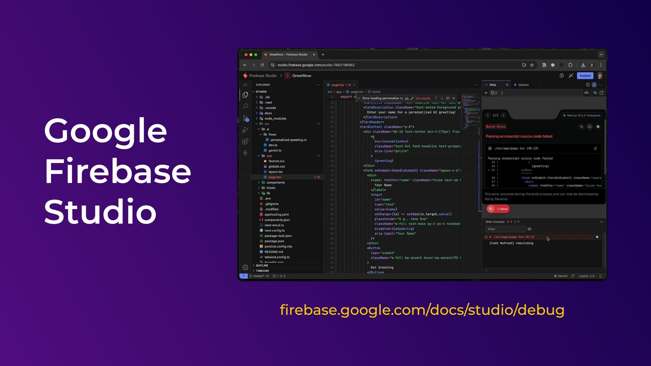Open personalized-greeting.ts in explorer

pyautogui.click(x=286, y=140)
